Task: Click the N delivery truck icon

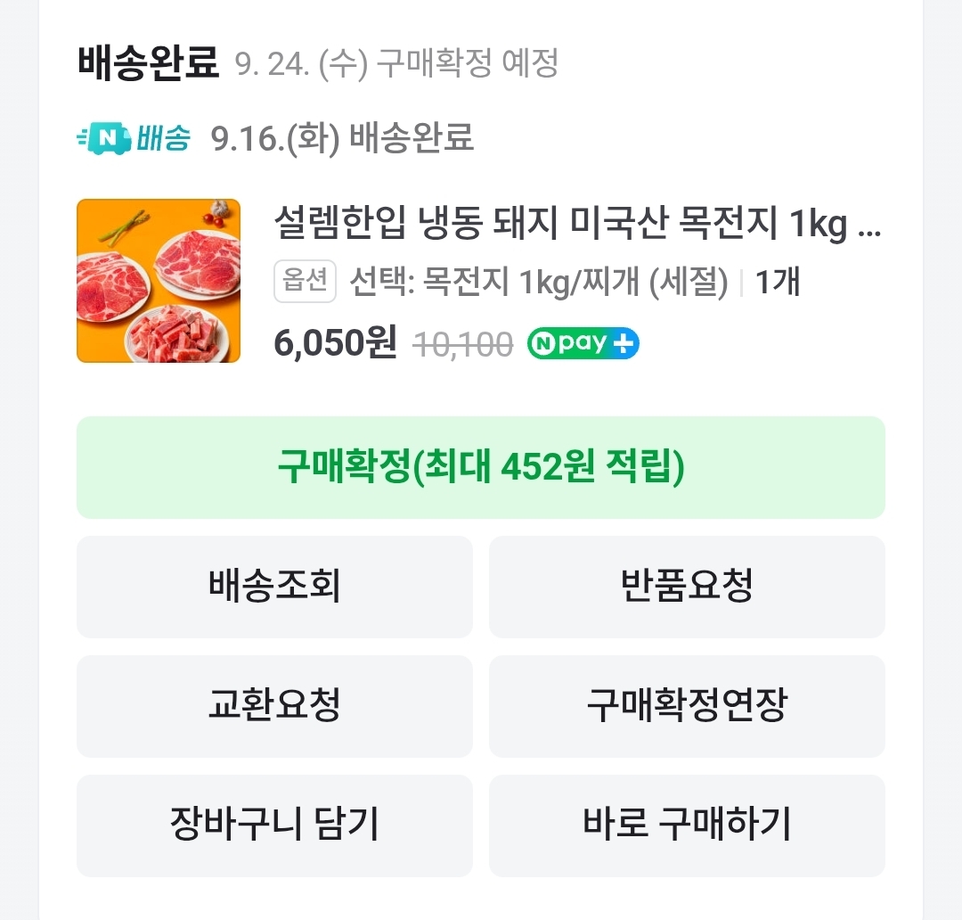Action: 104,138
